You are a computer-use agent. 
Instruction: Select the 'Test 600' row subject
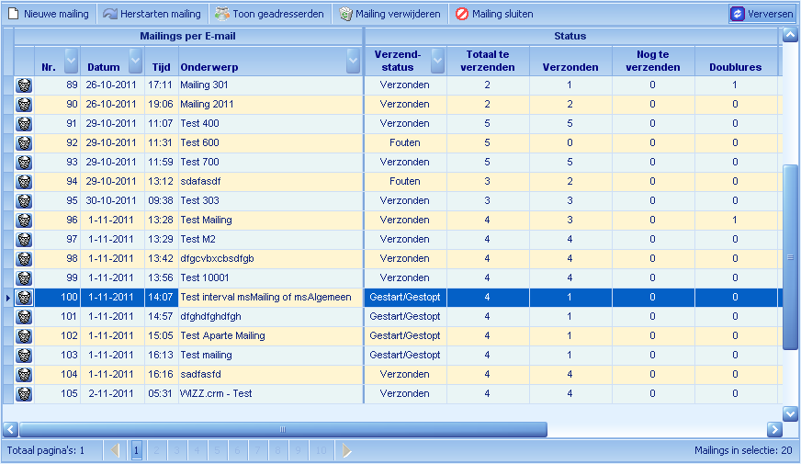(x=271, y=143)
